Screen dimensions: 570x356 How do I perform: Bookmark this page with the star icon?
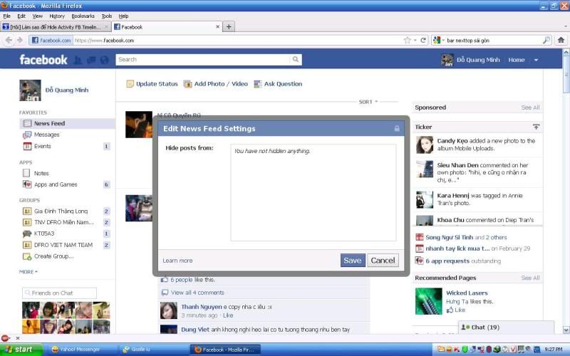407,41
